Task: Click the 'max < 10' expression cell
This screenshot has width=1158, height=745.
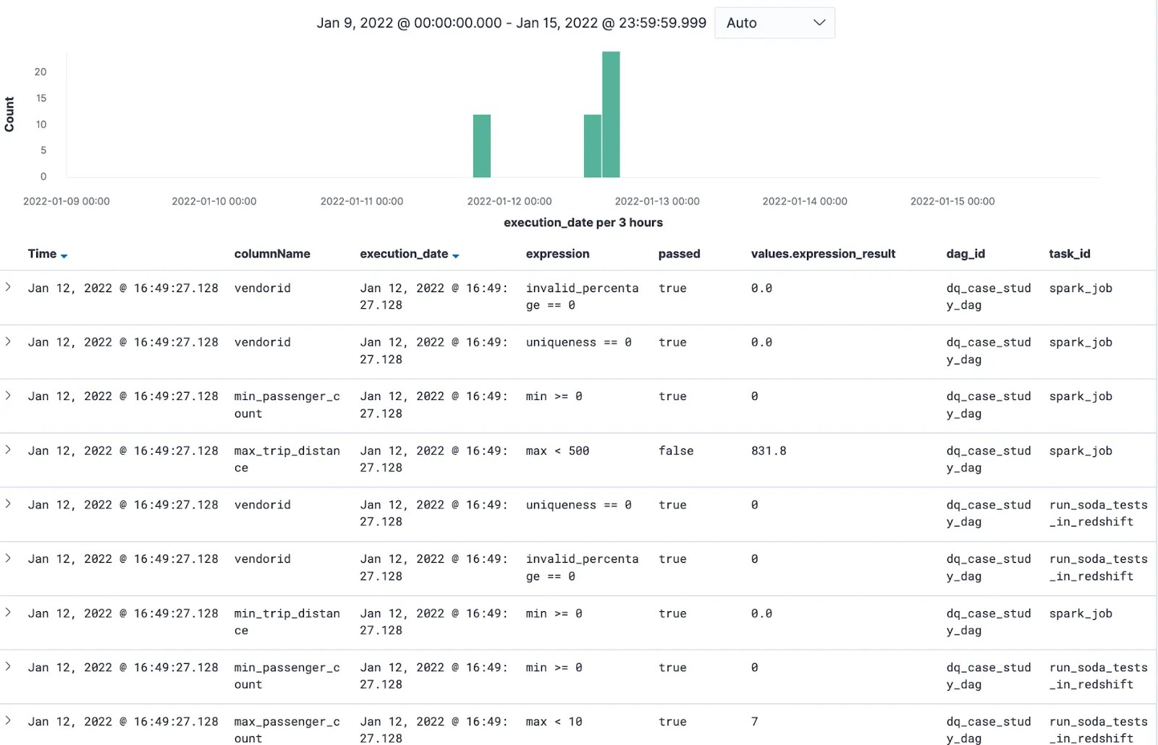Action: click(x=554, y=722)
